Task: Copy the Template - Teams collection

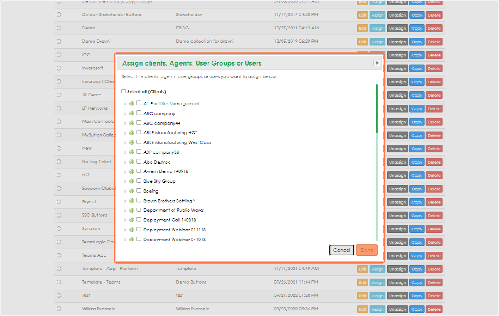Action: pyautogui.click(x=417, y=282)
